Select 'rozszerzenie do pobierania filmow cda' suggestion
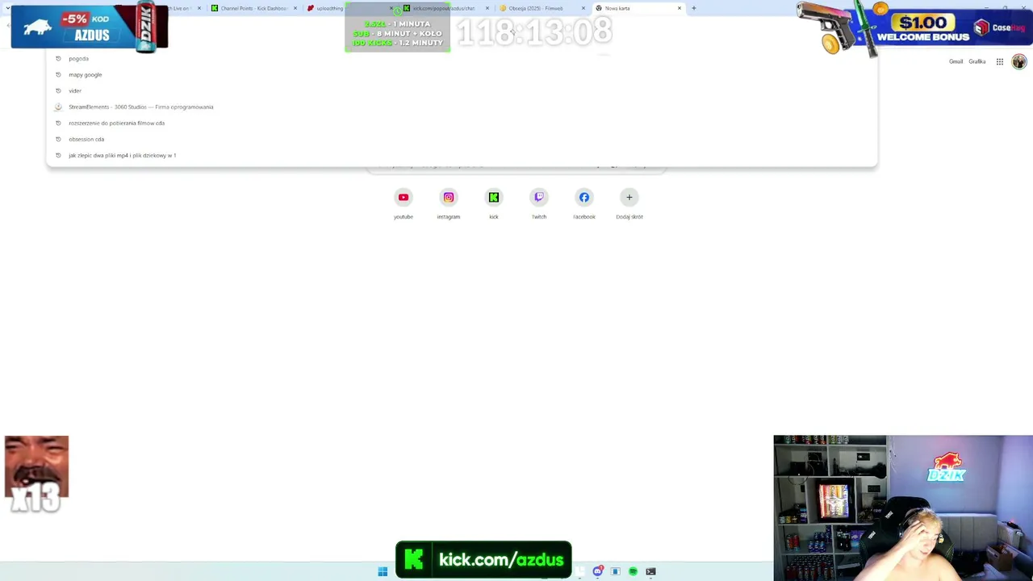Viewport: 1033px width, 581px height. click(x=462, y=123)
